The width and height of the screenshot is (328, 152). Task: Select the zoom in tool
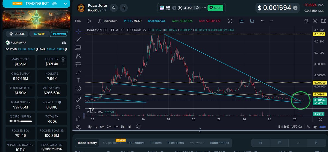[78, 107]
